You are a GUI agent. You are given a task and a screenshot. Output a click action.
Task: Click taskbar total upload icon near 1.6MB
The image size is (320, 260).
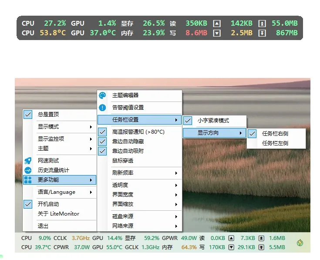261,238
